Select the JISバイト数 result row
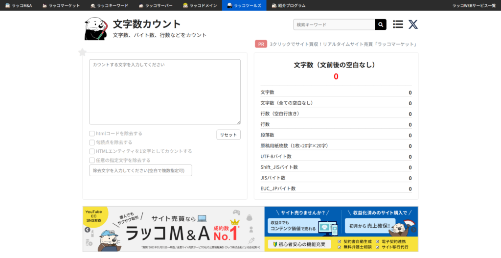Image resolution: width=501 pixels, height=258 pixels. pos(336,178)
